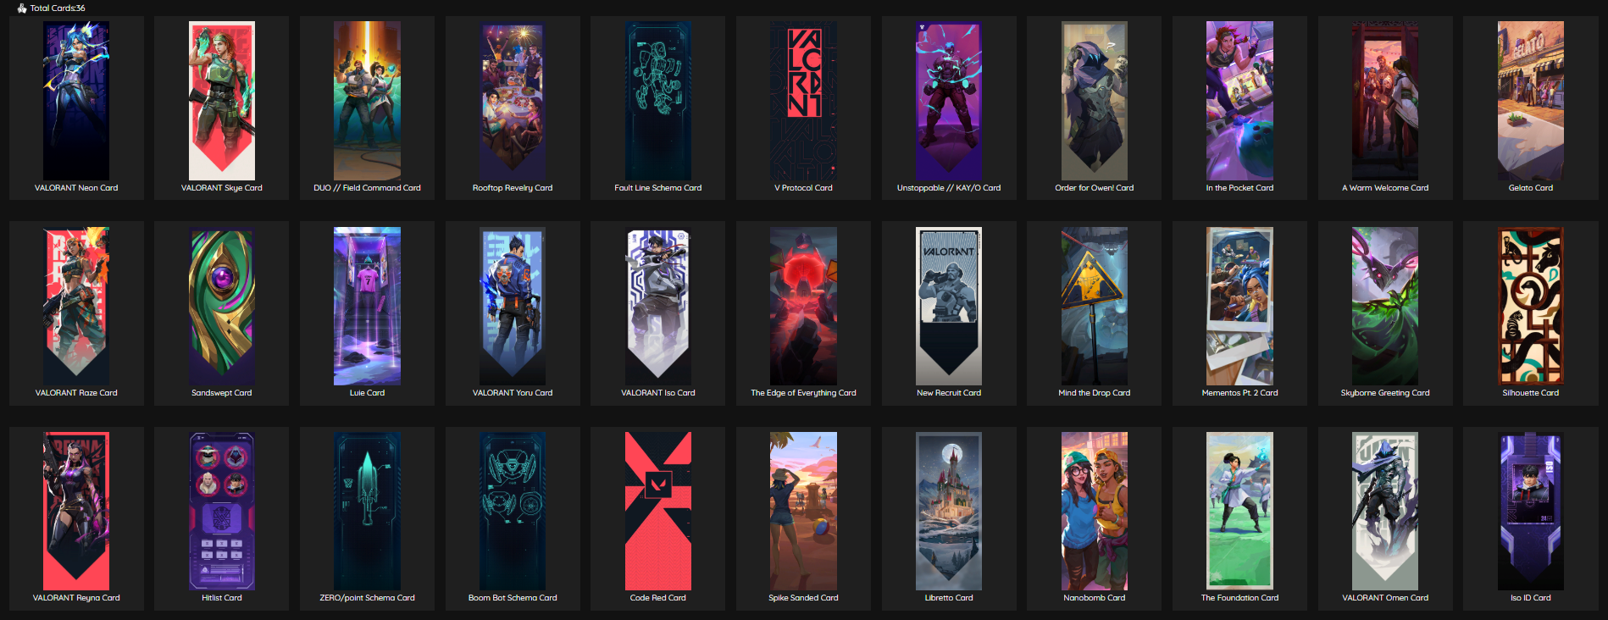Screen dimensions: 1608x620
Task: Click the 'Total Cards:36' counter text
Action: coord(58,8)
